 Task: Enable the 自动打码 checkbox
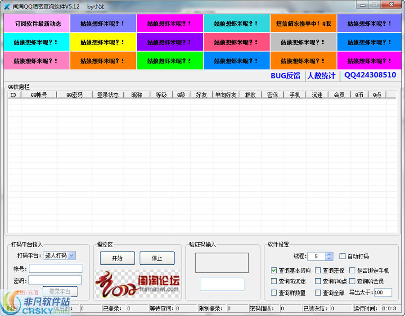[342, 256]
